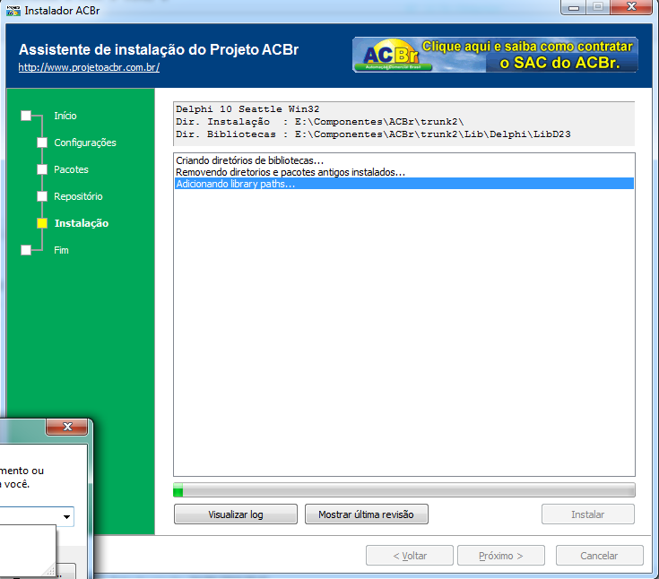Screen dimensions: 659x579
Task: Open the projetoacbr.com.br website link
Action: 89,67
